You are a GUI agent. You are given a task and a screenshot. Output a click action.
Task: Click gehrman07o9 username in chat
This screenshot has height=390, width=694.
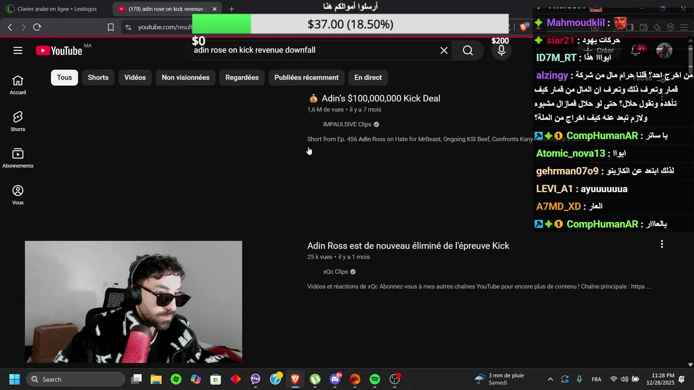tap(567, 171)
